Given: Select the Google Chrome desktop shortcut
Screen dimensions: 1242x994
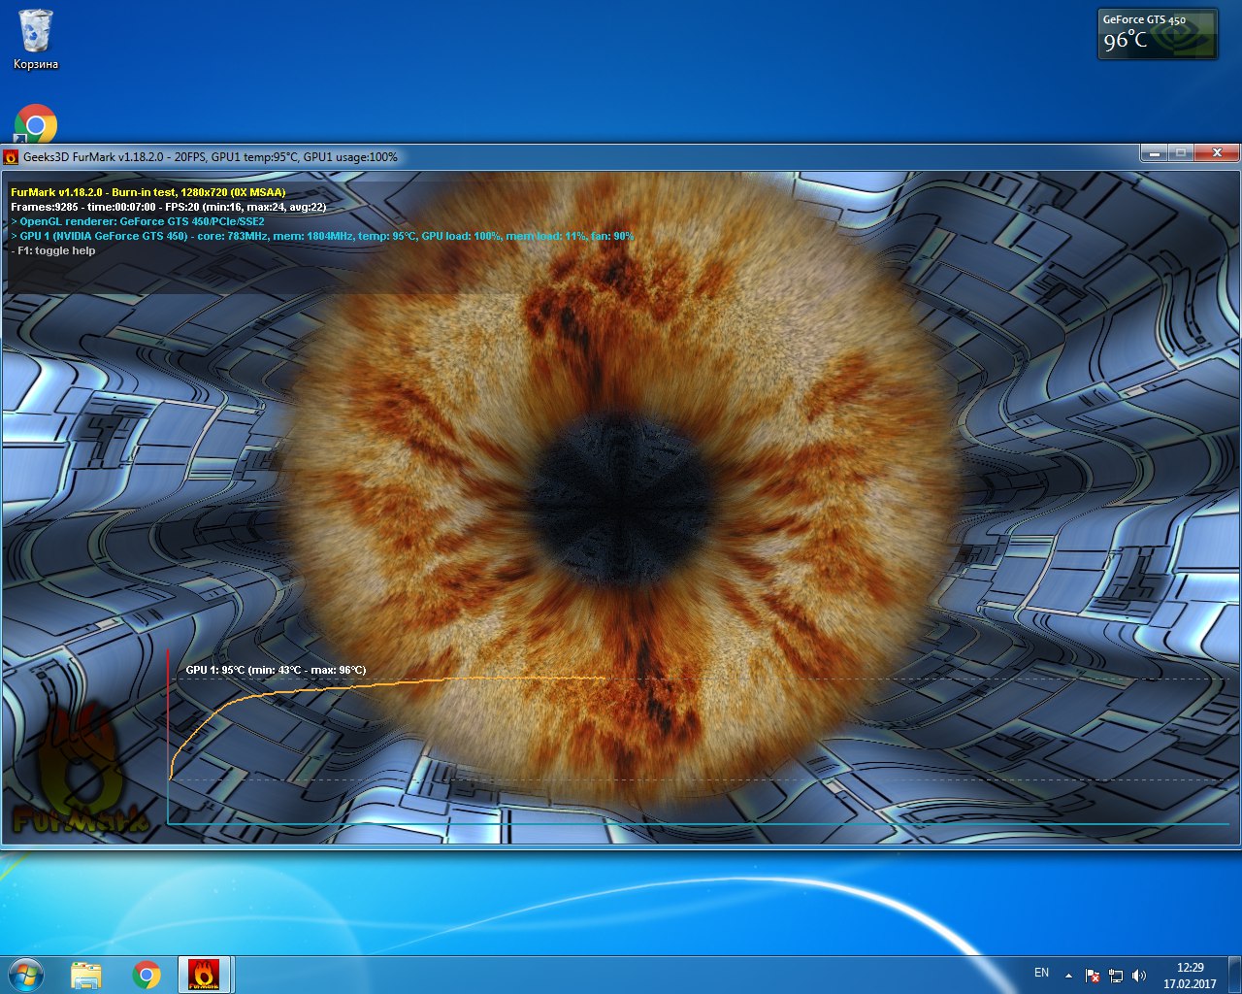Looking at the screenshot, I should pos(36,124).
